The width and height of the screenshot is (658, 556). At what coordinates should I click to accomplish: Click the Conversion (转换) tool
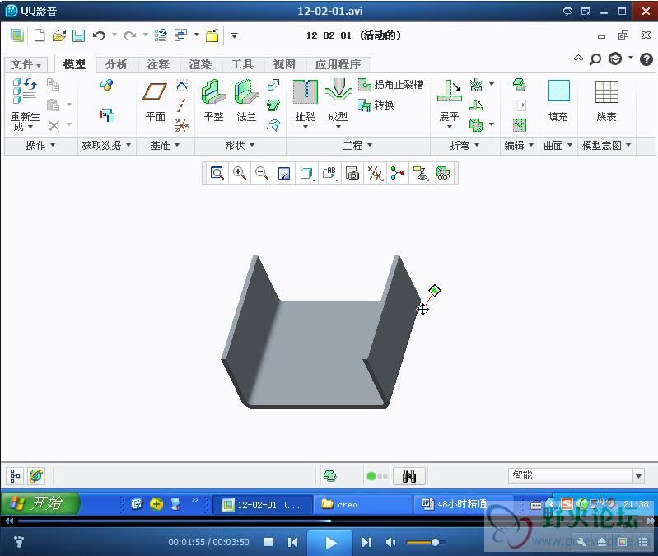[376, 105]
